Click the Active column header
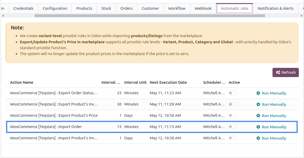 pos(234,82)
